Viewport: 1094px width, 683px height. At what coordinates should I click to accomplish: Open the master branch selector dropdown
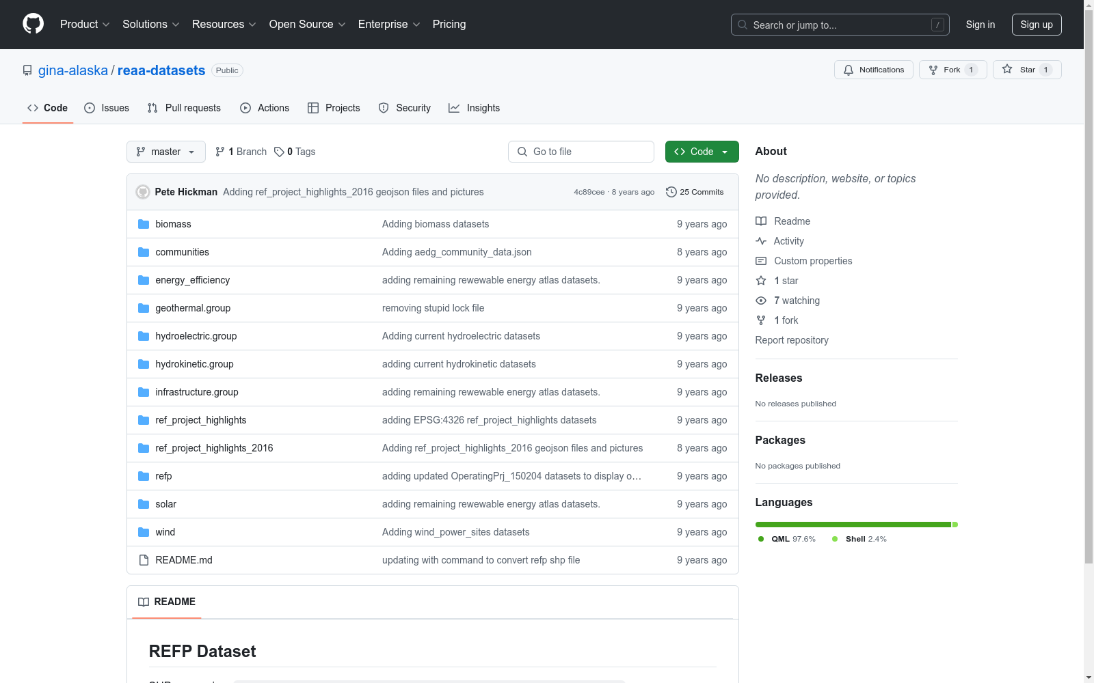(x=166, y=152)
